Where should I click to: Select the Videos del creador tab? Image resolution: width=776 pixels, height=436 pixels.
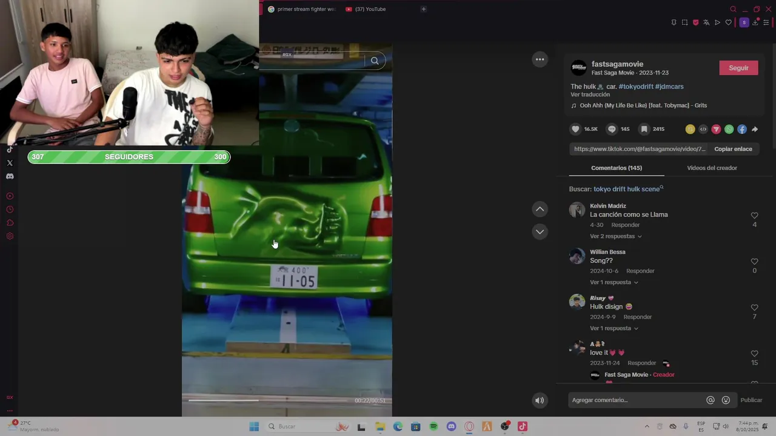(x=712, y=168)
